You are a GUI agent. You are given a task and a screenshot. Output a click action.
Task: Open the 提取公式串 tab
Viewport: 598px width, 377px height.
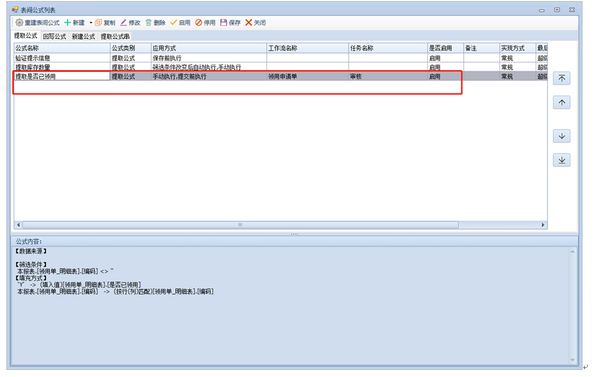[114, 36]
